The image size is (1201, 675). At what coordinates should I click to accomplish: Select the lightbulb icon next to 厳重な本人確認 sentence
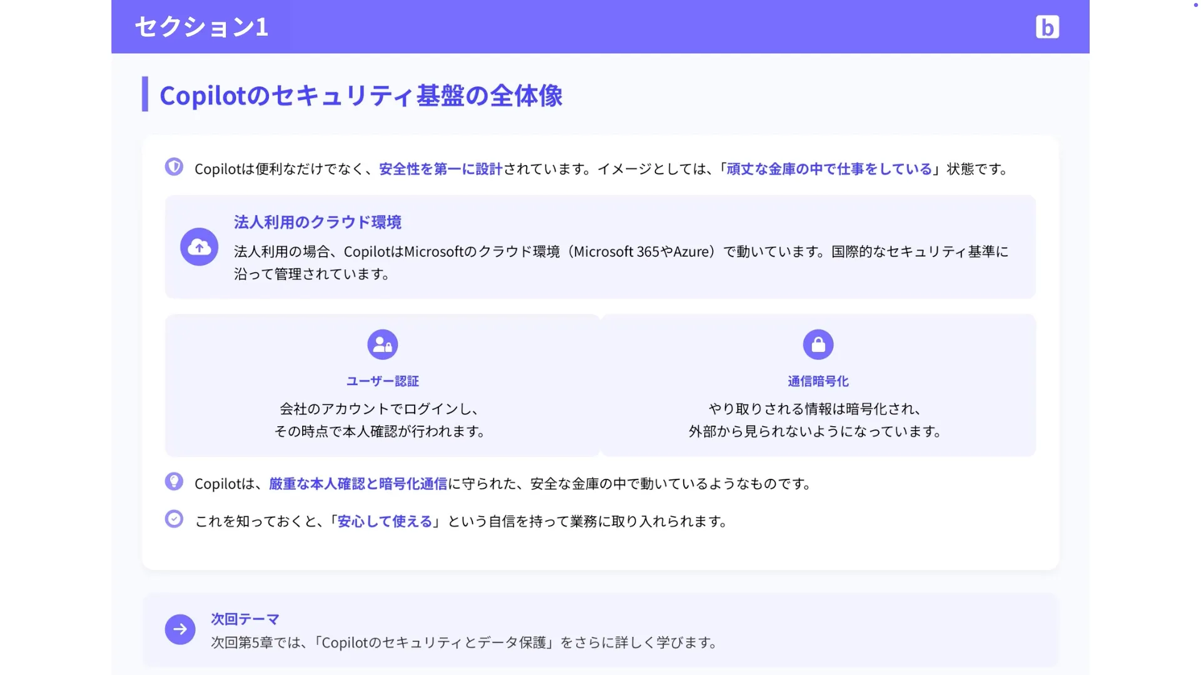tap(174, 481)
